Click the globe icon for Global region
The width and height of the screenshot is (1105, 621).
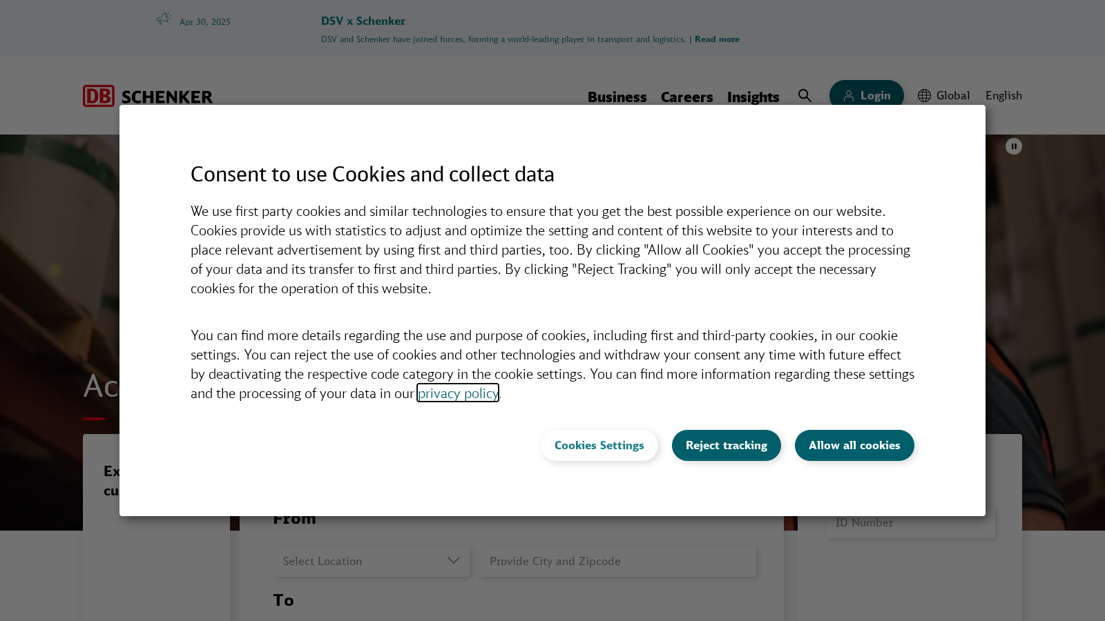[x=924, y=96]
